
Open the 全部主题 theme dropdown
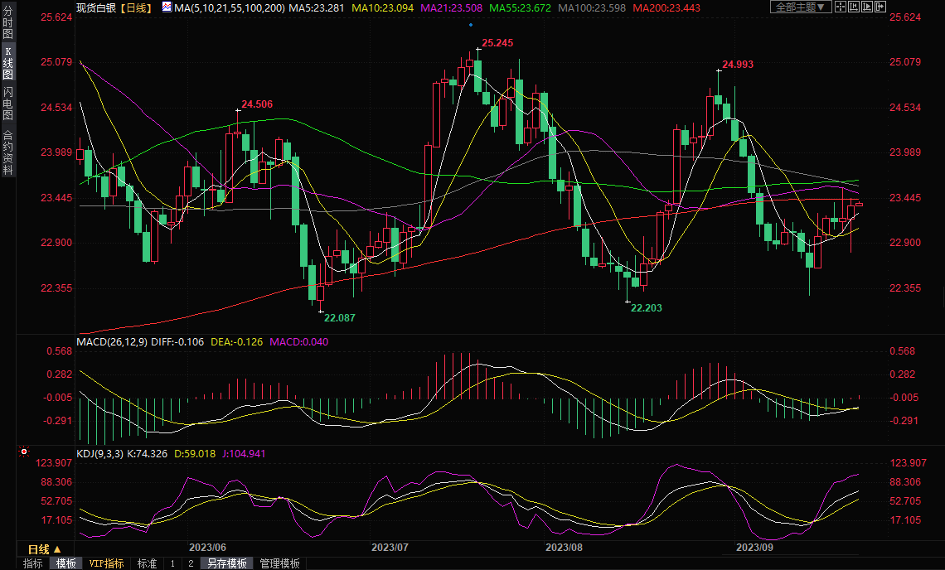(800, 7)
